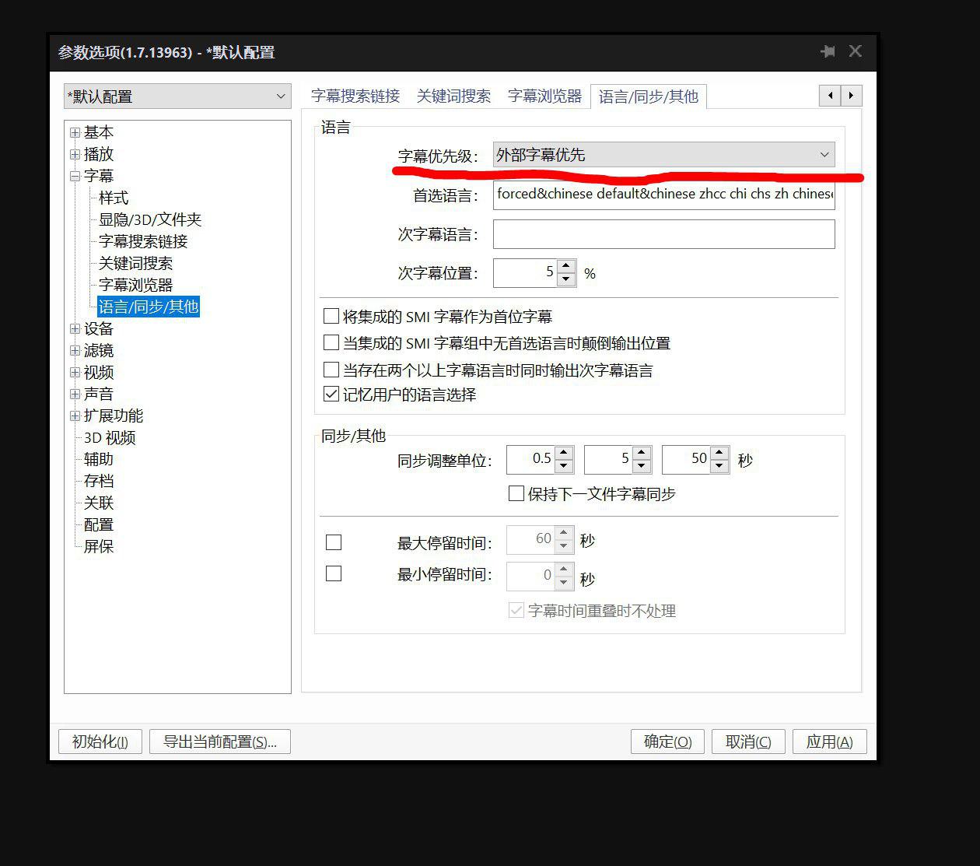The height and width of the screenshot is (866, 980).
Task: Click 导出当前配置(S)... button
Action: [220, 742]
